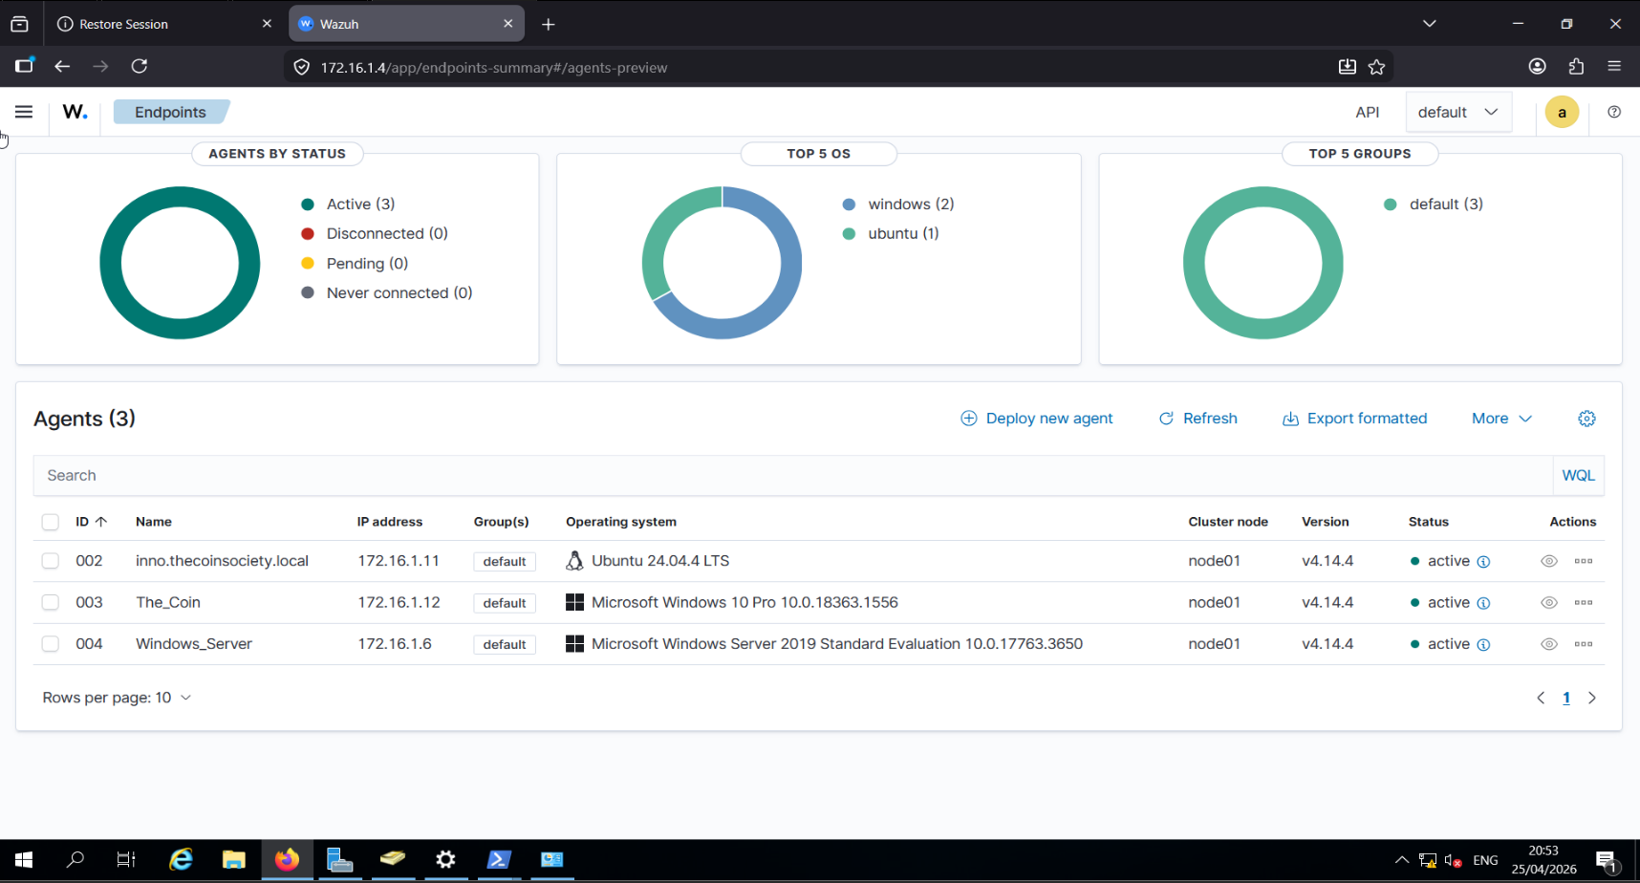
Task: Click Deploy new agent
Action: [x=1037, y=419]
